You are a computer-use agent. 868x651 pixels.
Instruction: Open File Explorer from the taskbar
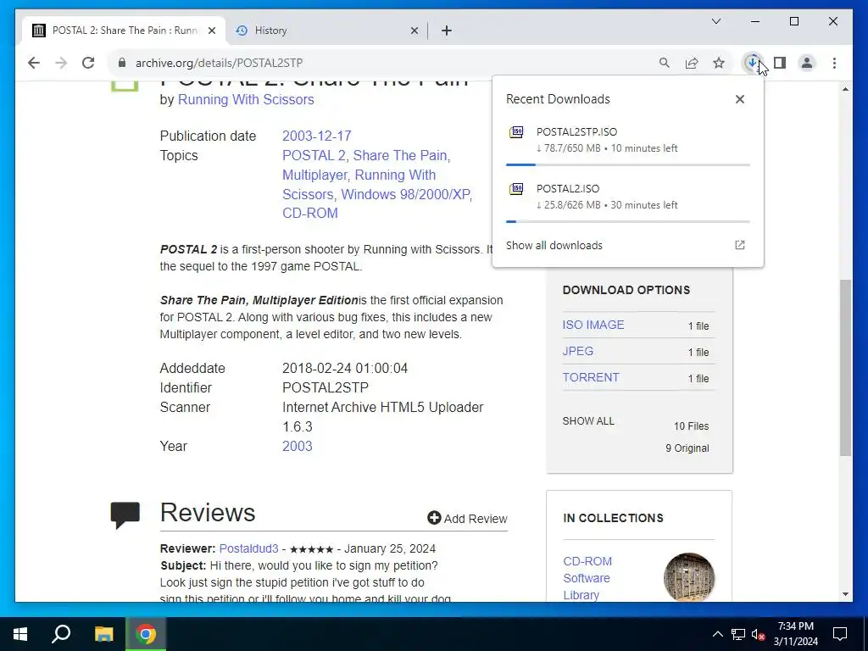click(103, 634)
